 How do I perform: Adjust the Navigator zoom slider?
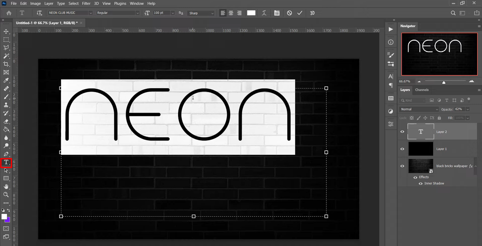point(444,82)
